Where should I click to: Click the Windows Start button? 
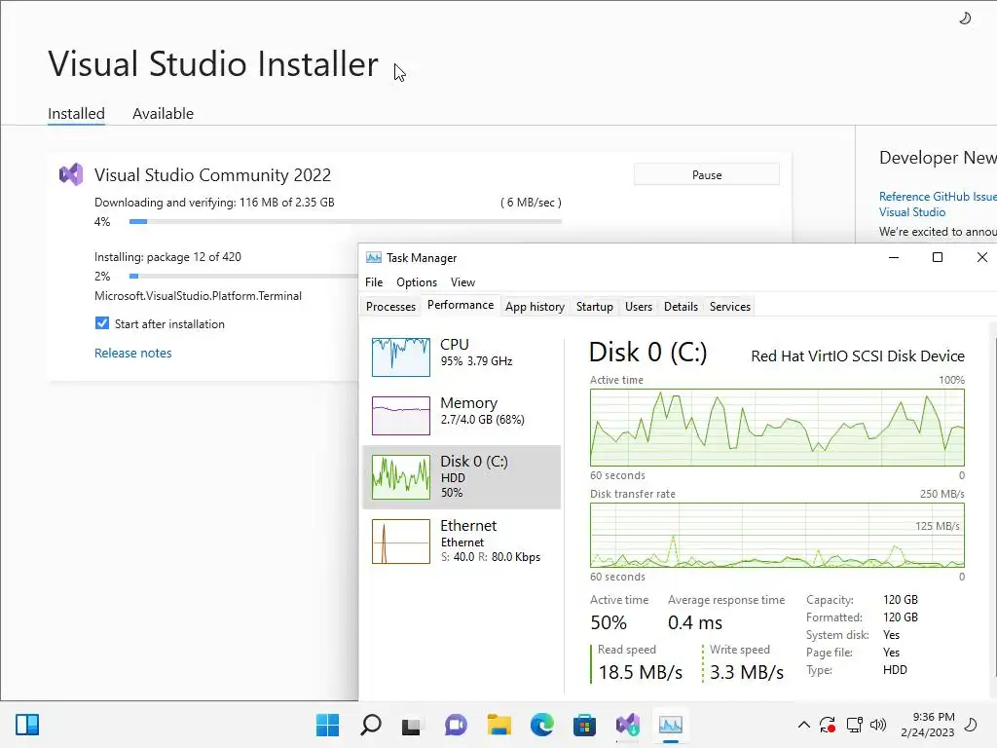coord(327,725)
